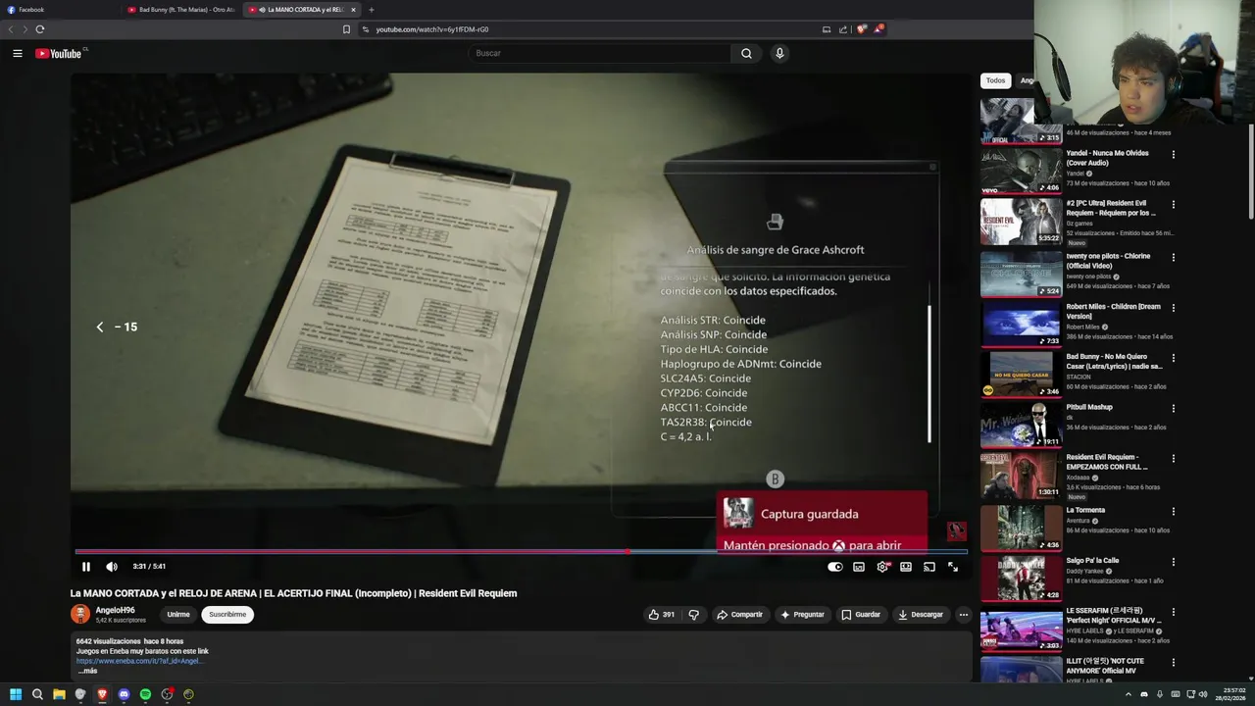Open options for twenty one pilots Chlorine
The image size is (1255, 706).
[x=1173, y=257]
